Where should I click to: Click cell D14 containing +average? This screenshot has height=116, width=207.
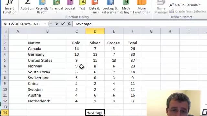coord(95,113)
